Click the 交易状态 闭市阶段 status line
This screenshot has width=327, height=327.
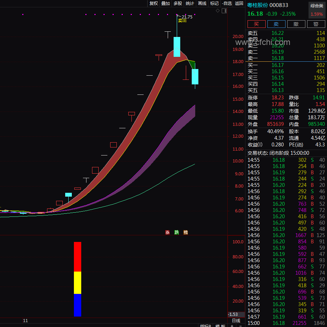pyautogui.click(x=278, y=153)
